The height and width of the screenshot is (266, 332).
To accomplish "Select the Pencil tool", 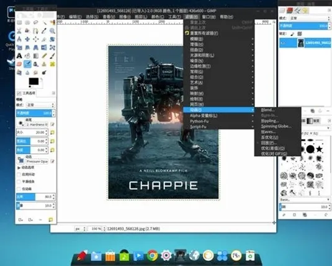I will (x=44, y=56).
